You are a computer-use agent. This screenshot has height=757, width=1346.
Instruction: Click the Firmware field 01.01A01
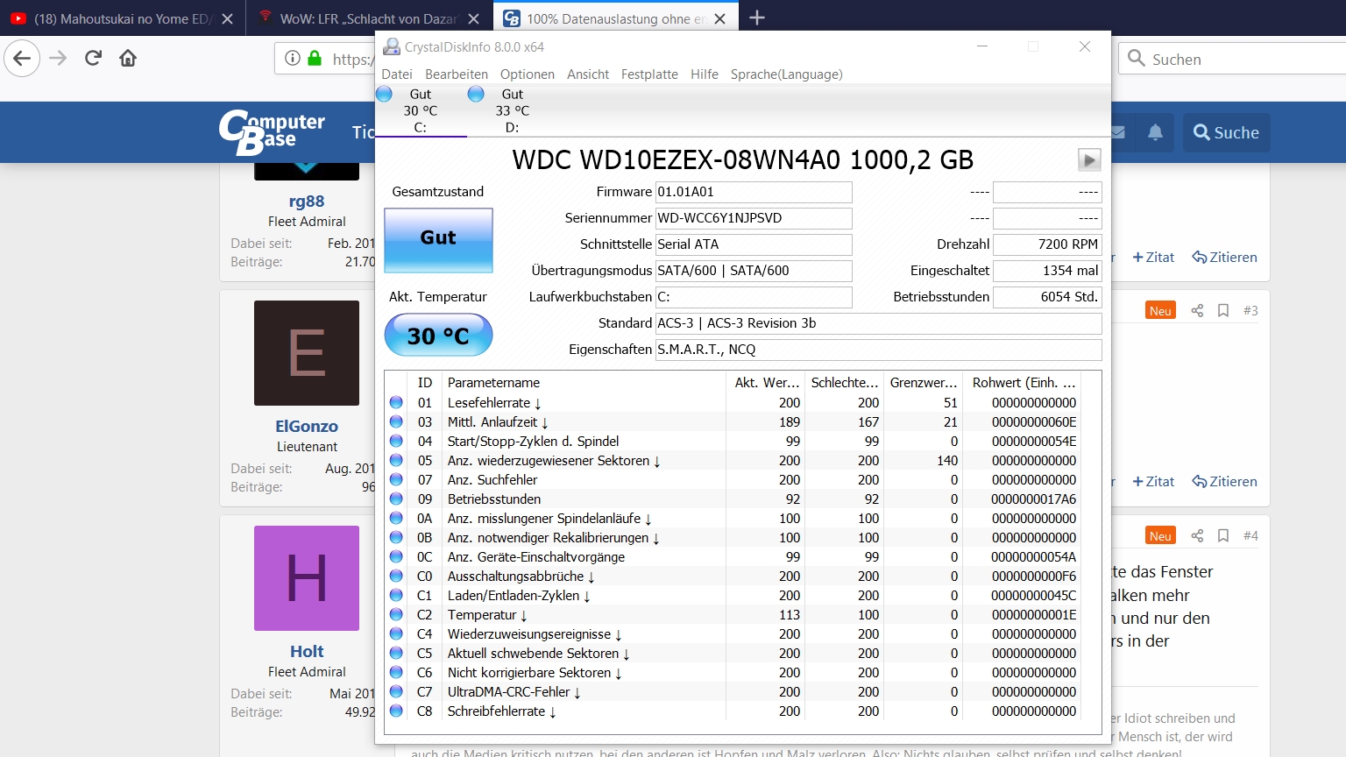754,192
